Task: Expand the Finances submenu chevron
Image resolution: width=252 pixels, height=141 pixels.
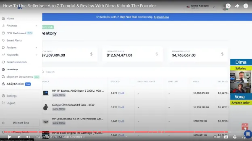Action: point(36,26)
